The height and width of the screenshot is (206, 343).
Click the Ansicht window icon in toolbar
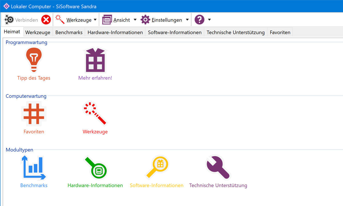click(107, 20)
